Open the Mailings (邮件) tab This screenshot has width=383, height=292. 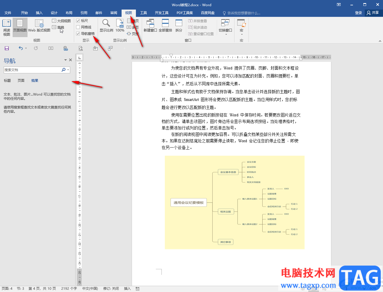[99, 13]
